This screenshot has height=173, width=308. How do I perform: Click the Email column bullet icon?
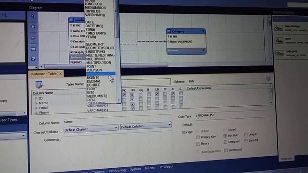click(x=36, y=108)
